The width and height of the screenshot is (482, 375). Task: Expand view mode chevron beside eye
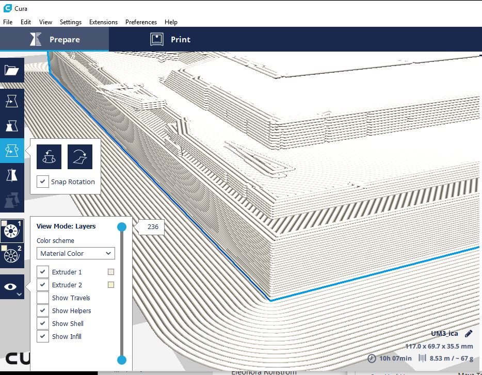(x=19, y=294)
